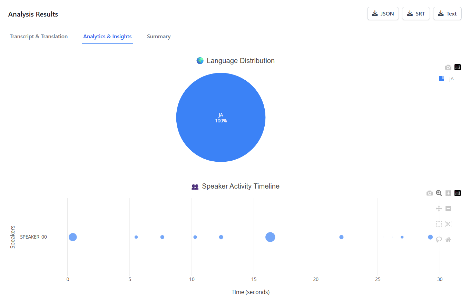Toggle JA legend entry in pie chart
The height and width of the screenshot is (302, 470).
click(447, 79)
